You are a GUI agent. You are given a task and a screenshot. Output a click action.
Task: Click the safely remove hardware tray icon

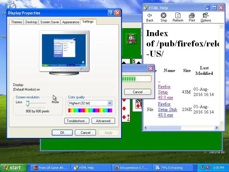click(202, 168)
